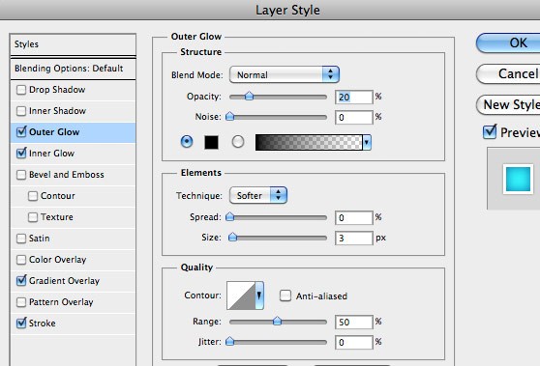
Task: Click the Spread percentage field
Action: tap(353, 218)
